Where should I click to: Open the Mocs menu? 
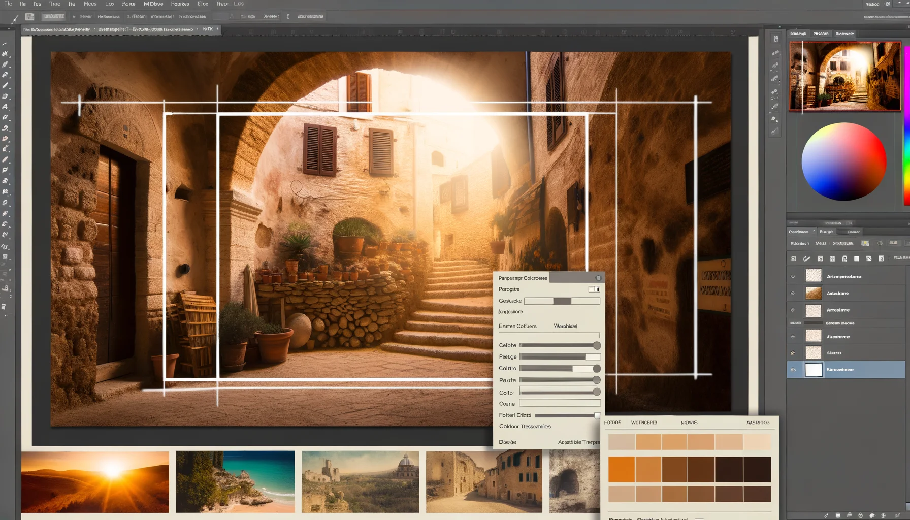click(x=90, y=4)
